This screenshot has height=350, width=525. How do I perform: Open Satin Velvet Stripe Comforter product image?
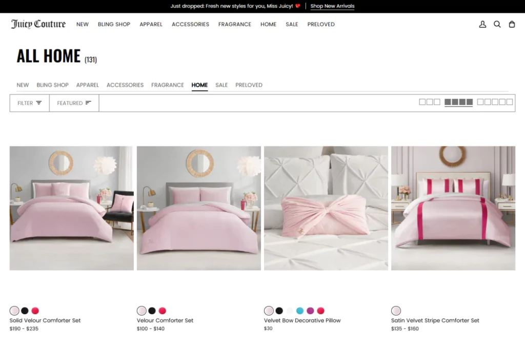(x=453, y=208)
